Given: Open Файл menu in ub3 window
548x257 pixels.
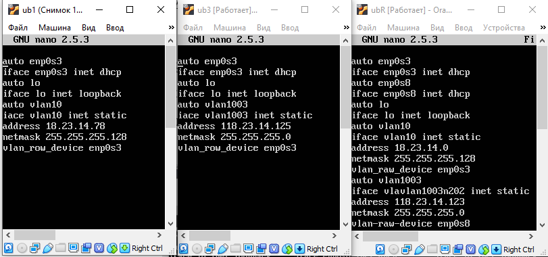Looking at the screenshot, I should (193, 28).
